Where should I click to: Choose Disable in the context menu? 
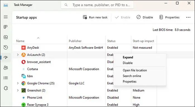[128, 63]
